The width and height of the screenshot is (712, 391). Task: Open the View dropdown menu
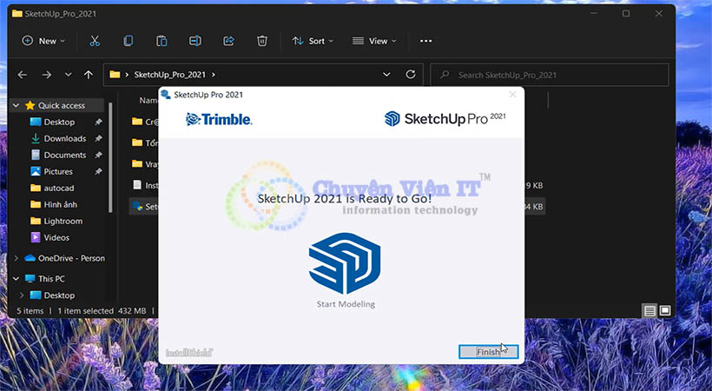(374, 41)
